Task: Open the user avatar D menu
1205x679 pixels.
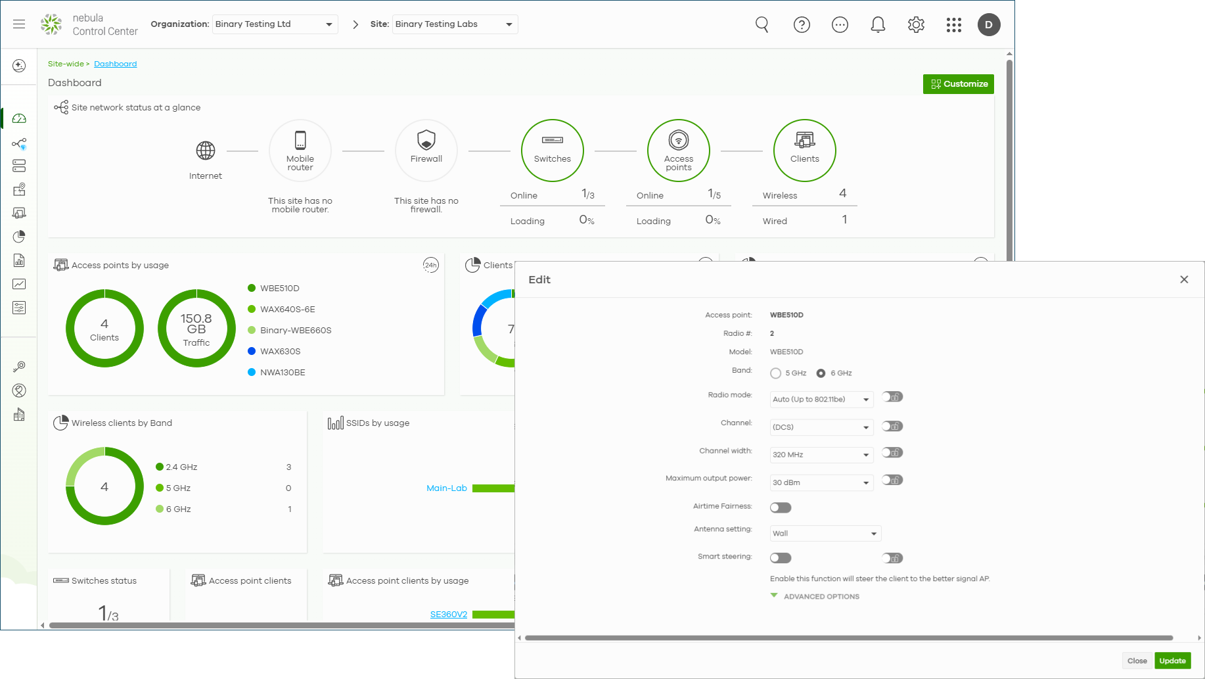Action: [989, 24]
